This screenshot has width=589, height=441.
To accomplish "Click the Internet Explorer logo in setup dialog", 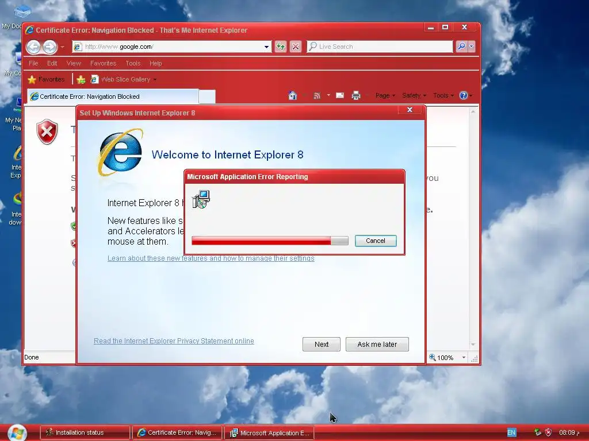I will pyautogui.click(x=121, y=152).
